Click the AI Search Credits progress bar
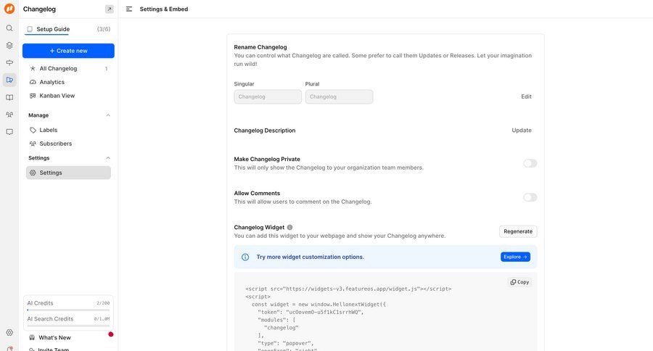 click(x=68, y=326)
